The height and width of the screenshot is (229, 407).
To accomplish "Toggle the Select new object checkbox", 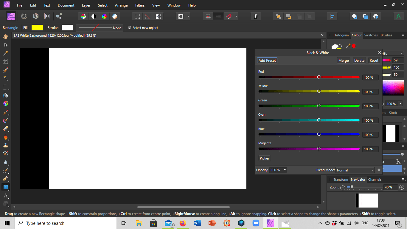I will coord(130,28).
